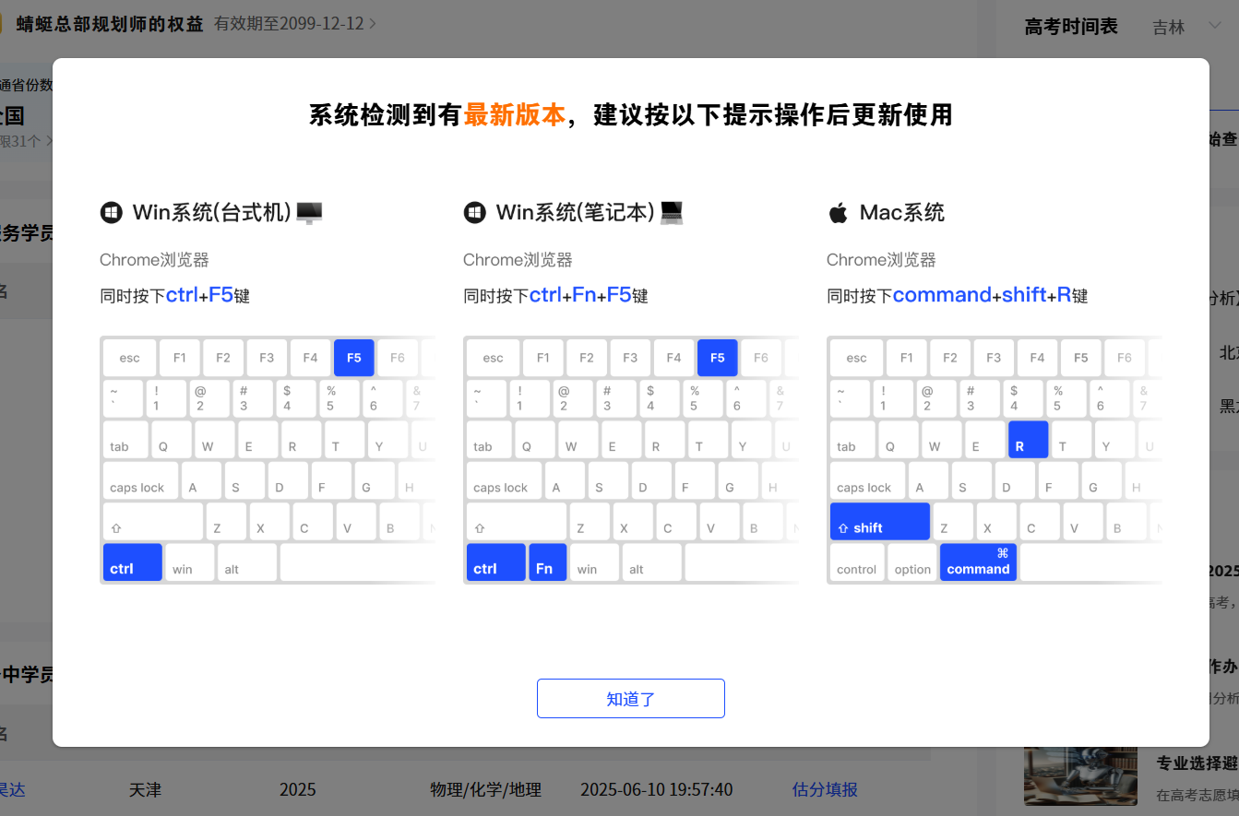Select the highlighted command key on the Mac keyboard
1239x816 pixels.
point(978,562)
